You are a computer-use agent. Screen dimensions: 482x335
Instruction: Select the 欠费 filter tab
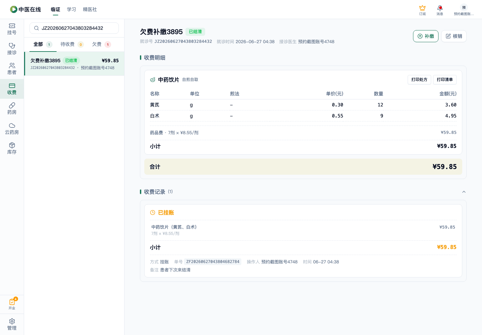(x=101, y=44)
